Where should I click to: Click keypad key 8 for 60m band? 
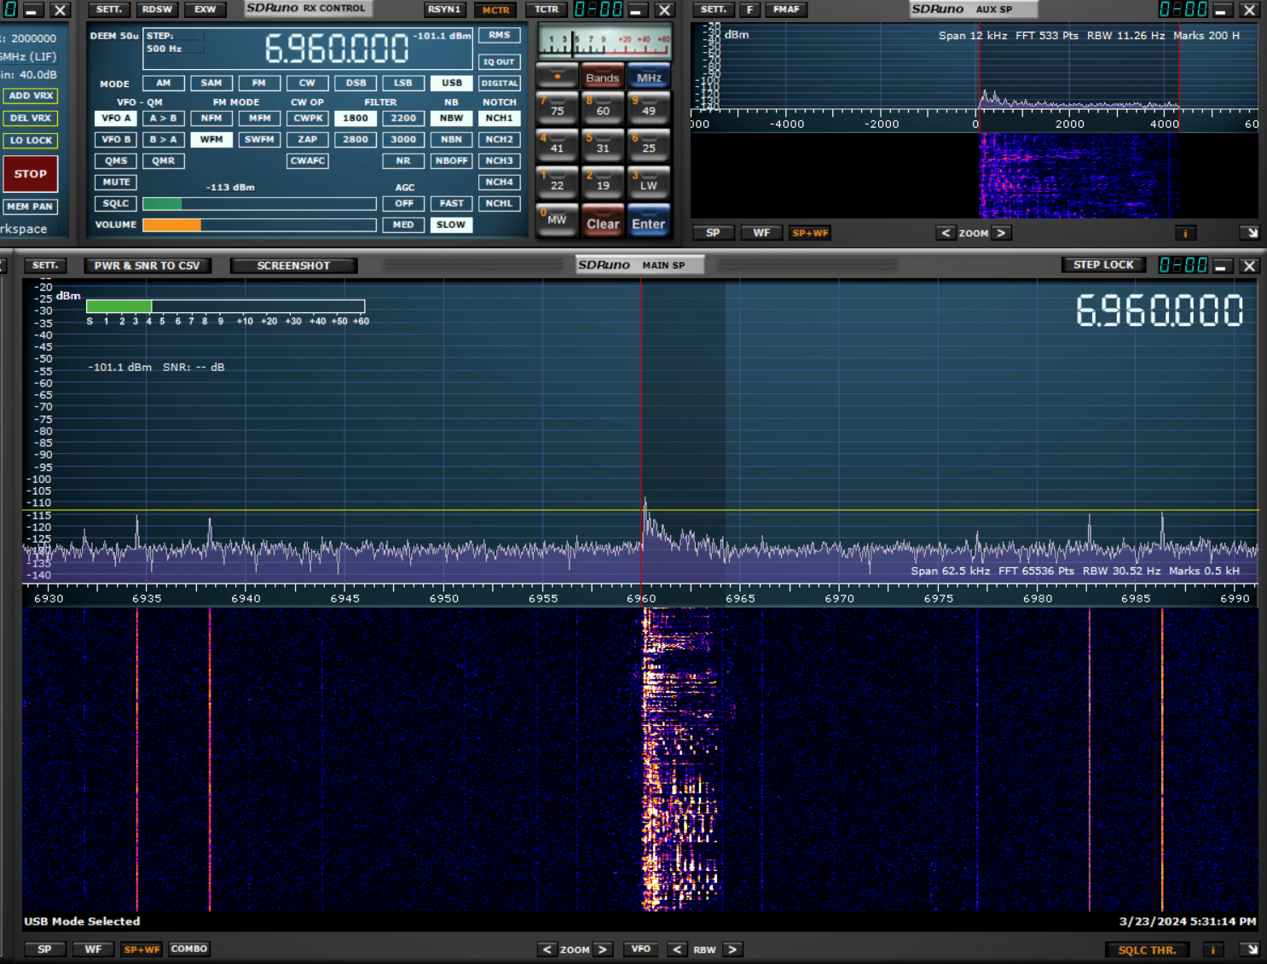click(603, 107)
